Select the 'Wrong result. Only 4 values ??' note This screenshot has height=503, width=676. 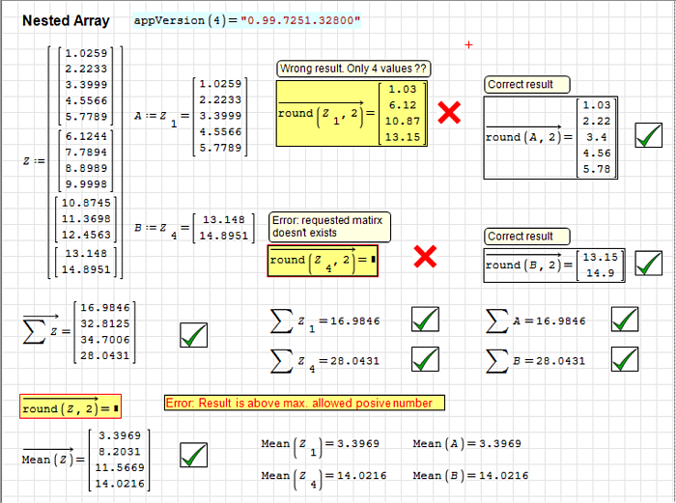353,69
